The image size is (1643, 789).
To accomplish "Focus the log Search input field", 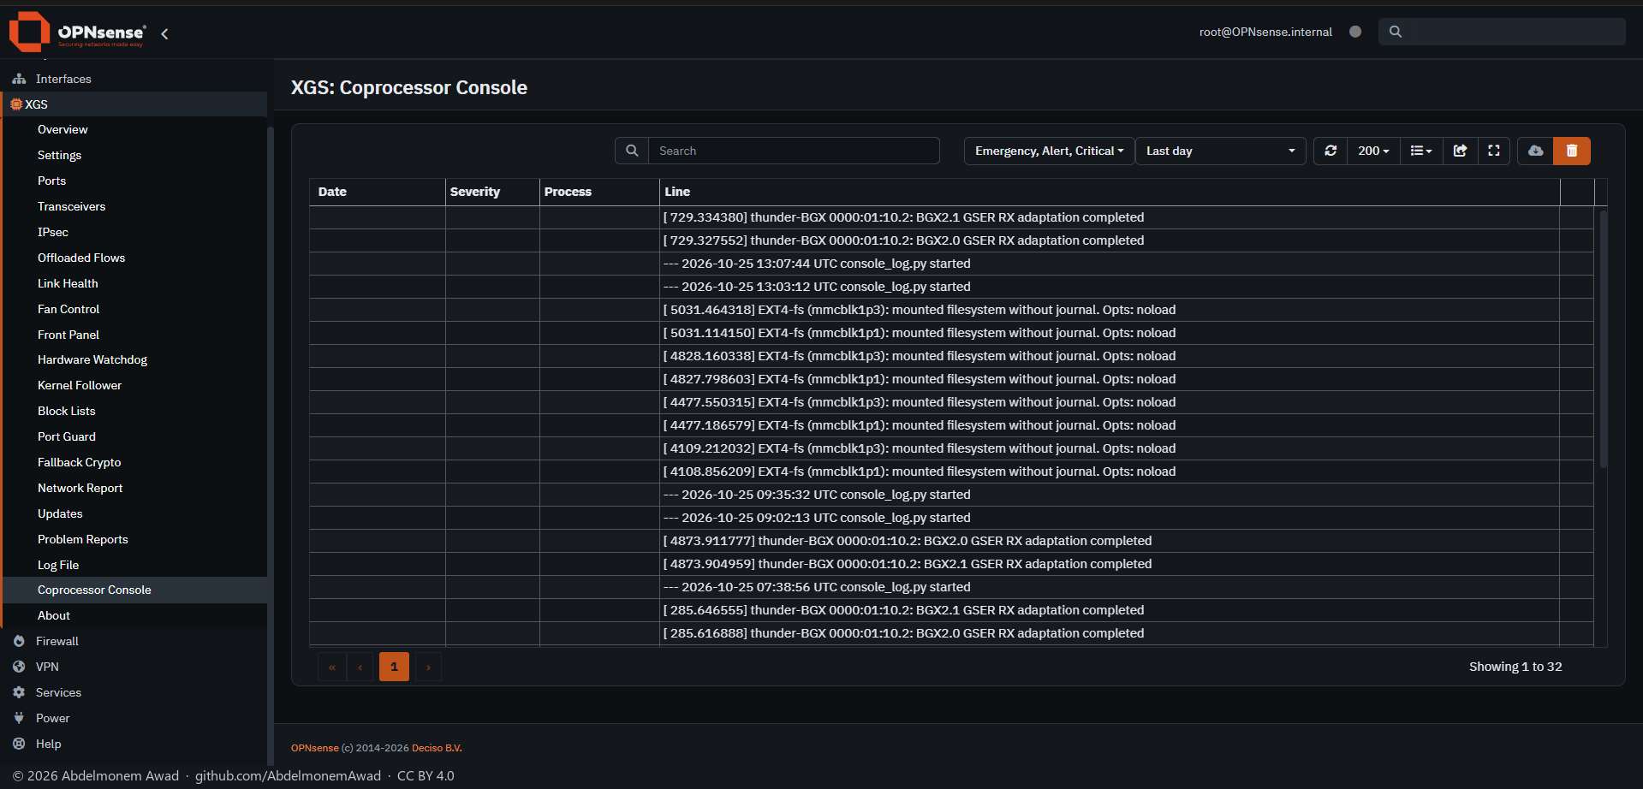I will [794, 151].
